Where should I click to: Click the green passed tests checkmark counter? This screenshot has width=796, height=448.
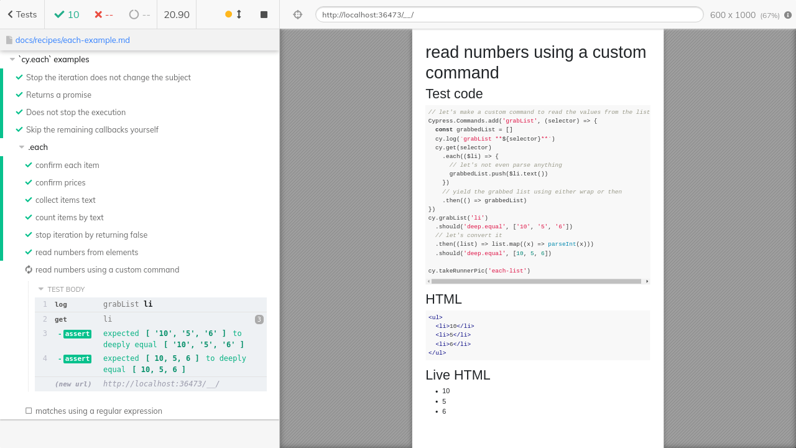tap(66, 14)
